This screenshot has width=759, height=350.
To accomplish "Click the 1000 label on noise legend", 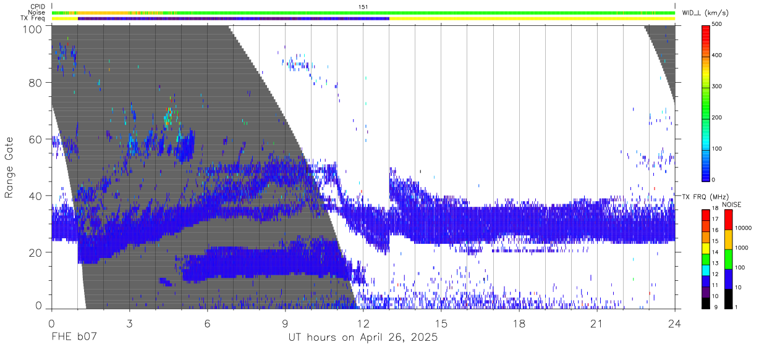I will [x=742, y=248].
